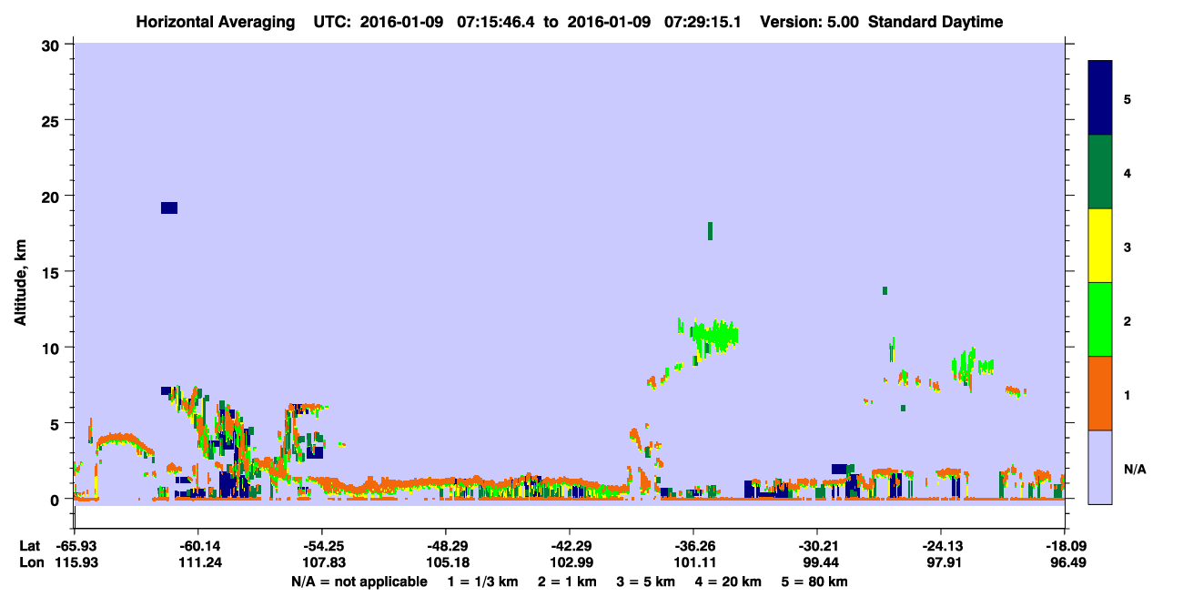Click the legend text 'N/A = not applicable'
This screenshot has height=607, width=1183.
[359, 582]
